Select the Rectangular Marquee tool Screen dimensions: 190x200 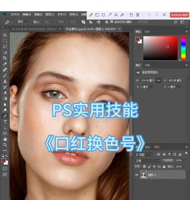point(5,41)
